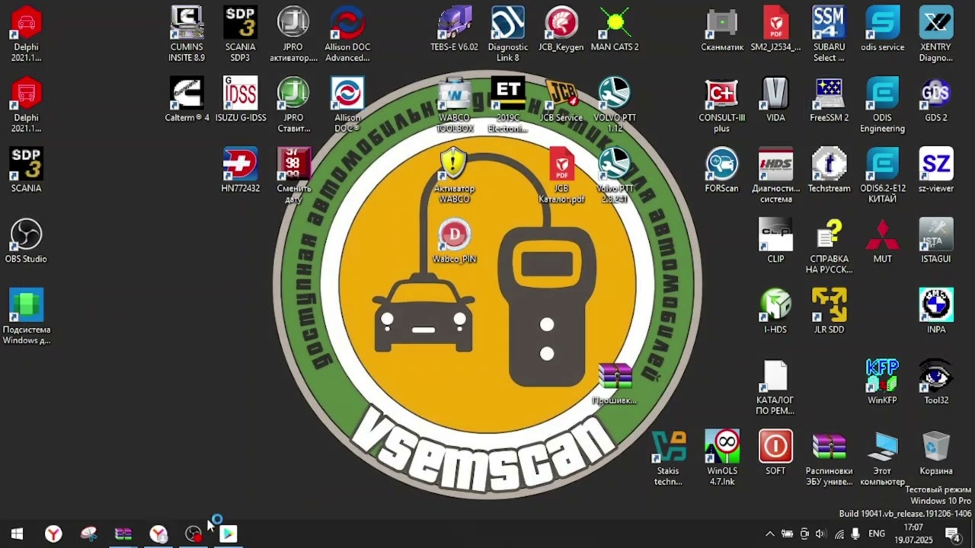The image size is (975, 548).
Task: Launch sz-viewer shortcut
Action: point(936,170)
